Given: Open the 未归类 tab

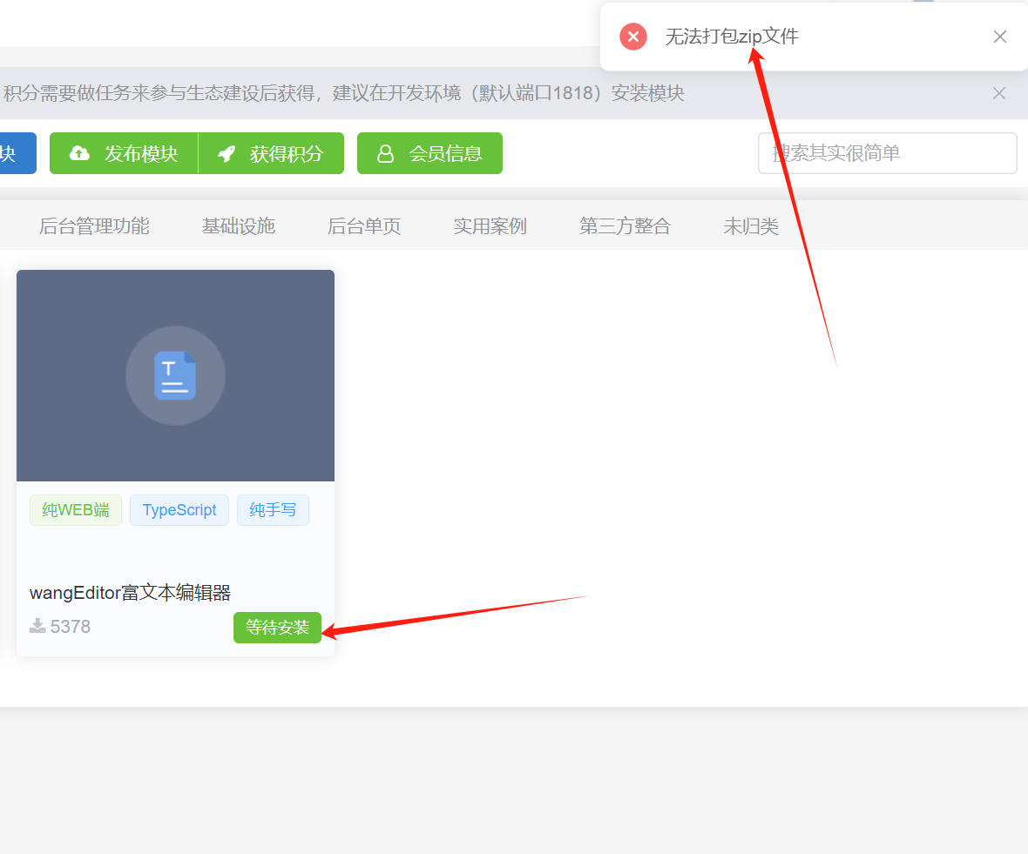Looking at the screenshot, I should tap(751, 226).
